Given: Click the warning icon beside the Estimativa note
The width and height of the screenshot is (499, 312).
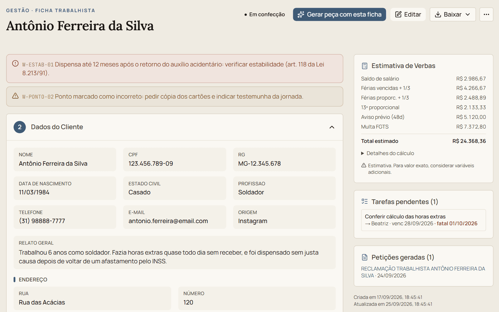Looking at the screenshot, I should [364, 165].
